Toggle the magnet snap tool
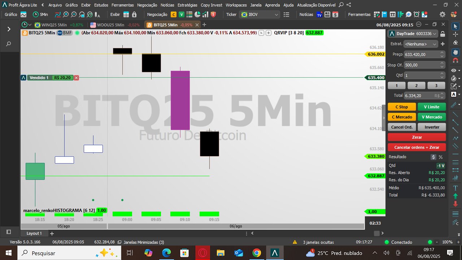Screen dimensions: 462x260 click(x=455, y=60)
